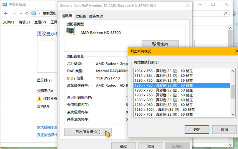Screen dimensions: 238x149
Task: Switch to the 监视器 tab
Action: (81, 16)
